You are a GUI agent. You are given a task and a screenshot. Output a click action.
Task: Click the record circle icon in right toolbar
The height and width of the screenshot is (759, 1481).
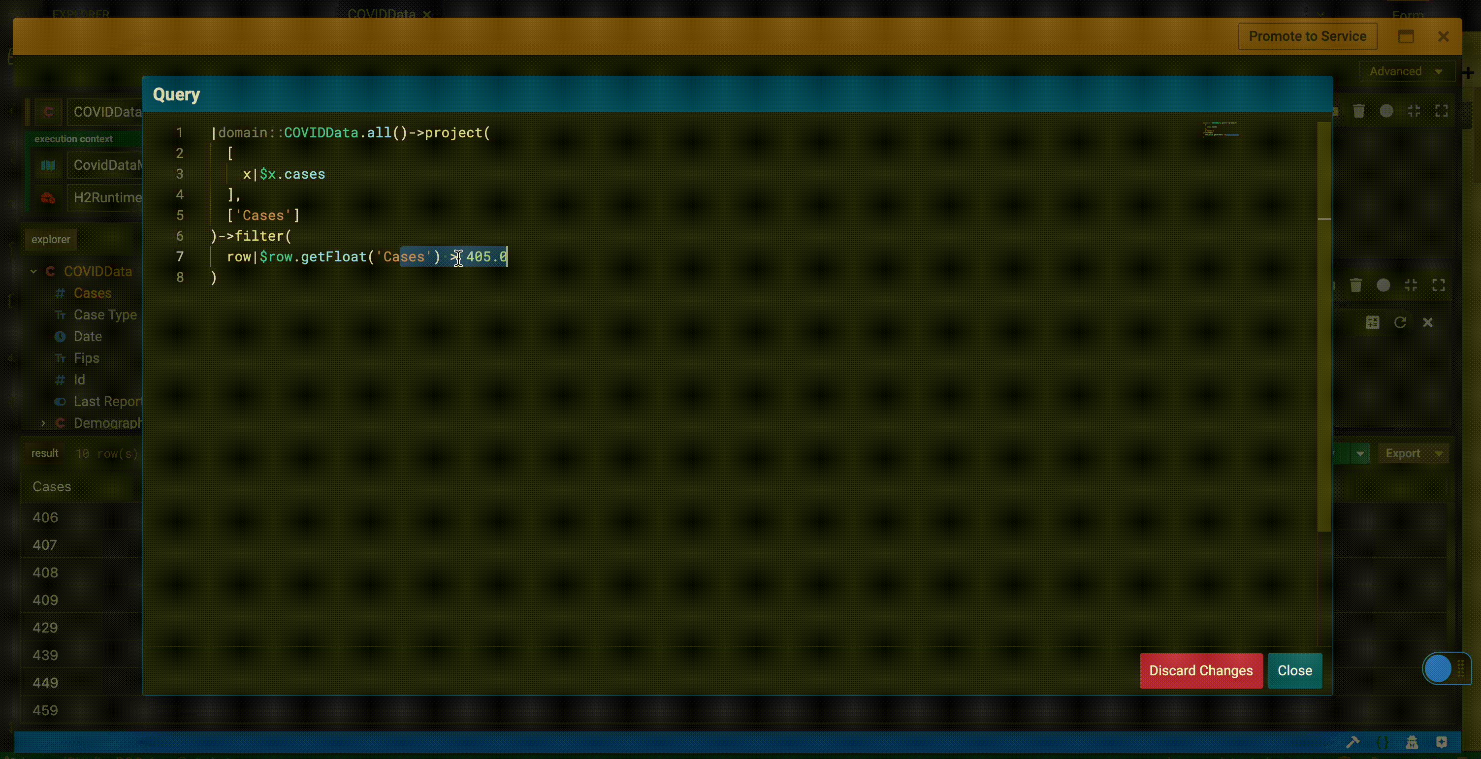point(1386,111)
